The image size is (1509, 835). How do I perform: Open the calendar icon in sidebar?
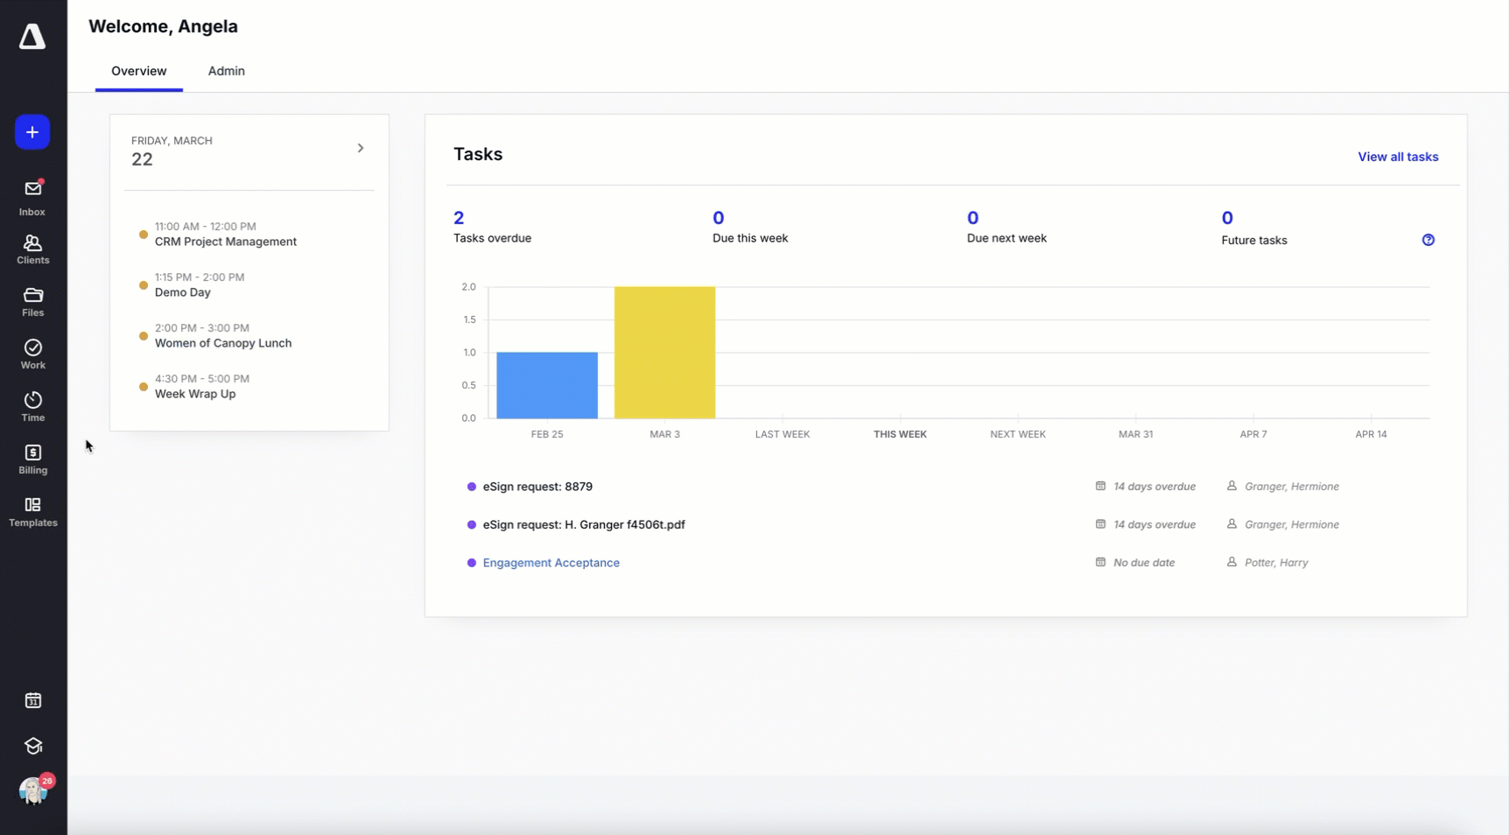(x=32, y=700)
